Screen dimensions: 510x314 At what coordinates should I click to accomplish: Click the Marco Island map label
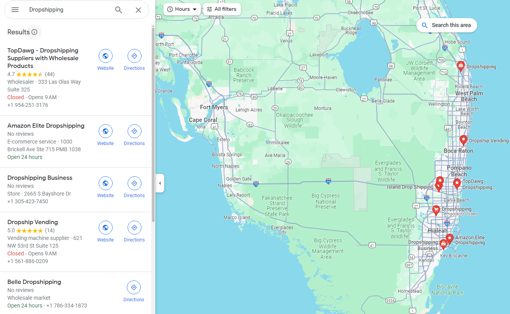(x=237, y=218)
